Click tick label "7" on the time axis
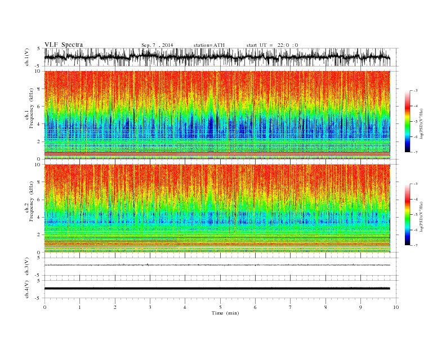The width and height of the screenshot is (446, 345). click(291, 307)
